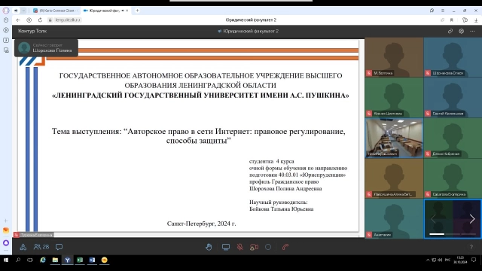The width and height of the screenshot is (482, 271).
Task: Select the live video conference room thumbnail
Action: [394, 139]
